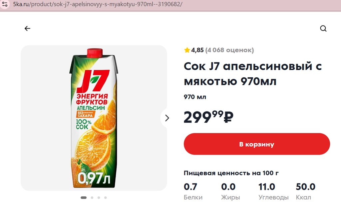Click the J7 orange juice product image

pyautogui.click(x=94, y=118)
